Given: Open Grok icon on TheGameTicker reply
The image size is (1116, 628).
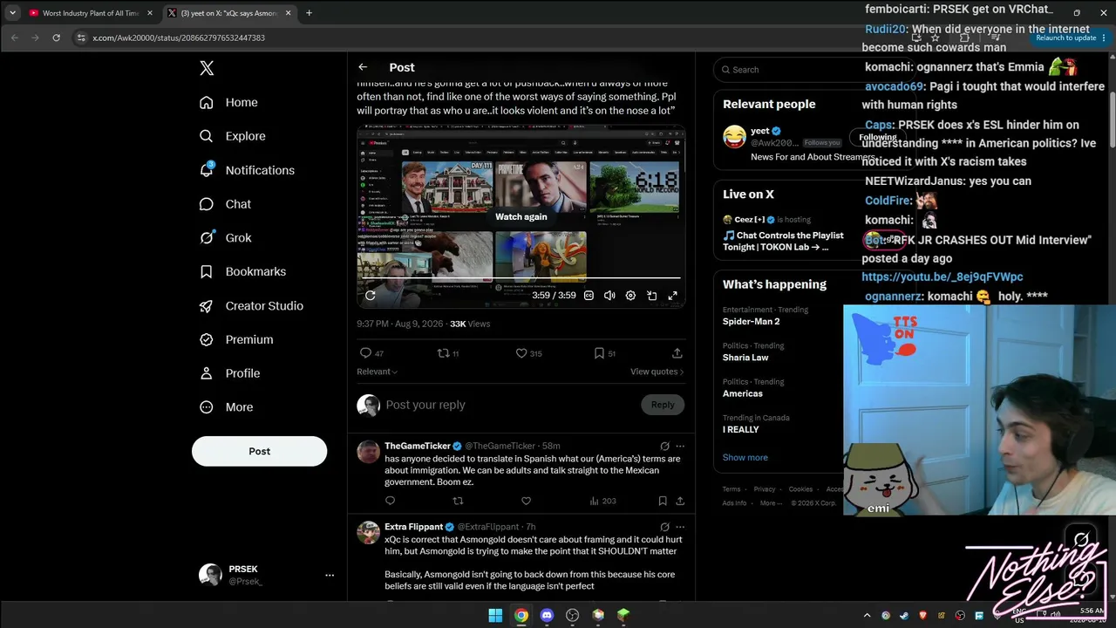Looking at the screenshot, I should (664, 446).
